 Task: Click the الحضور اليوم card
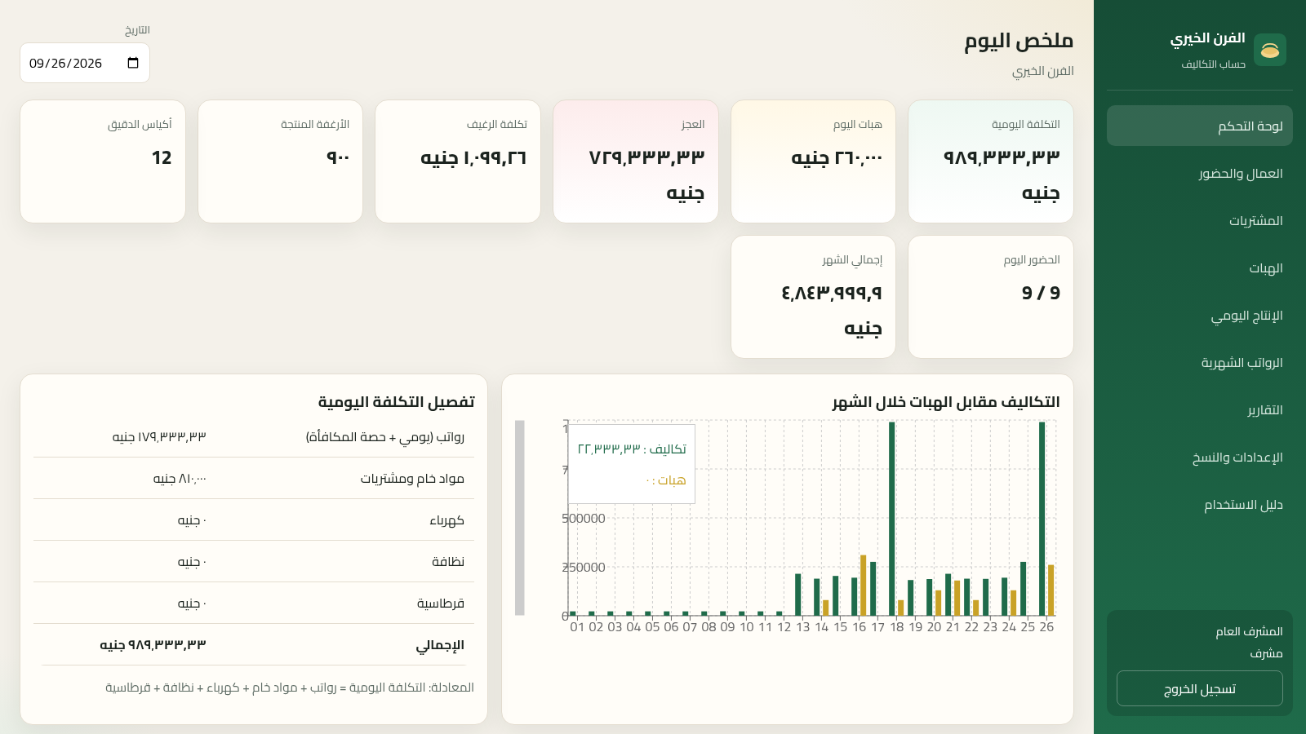pyautogui.click(x=991, y=297)
